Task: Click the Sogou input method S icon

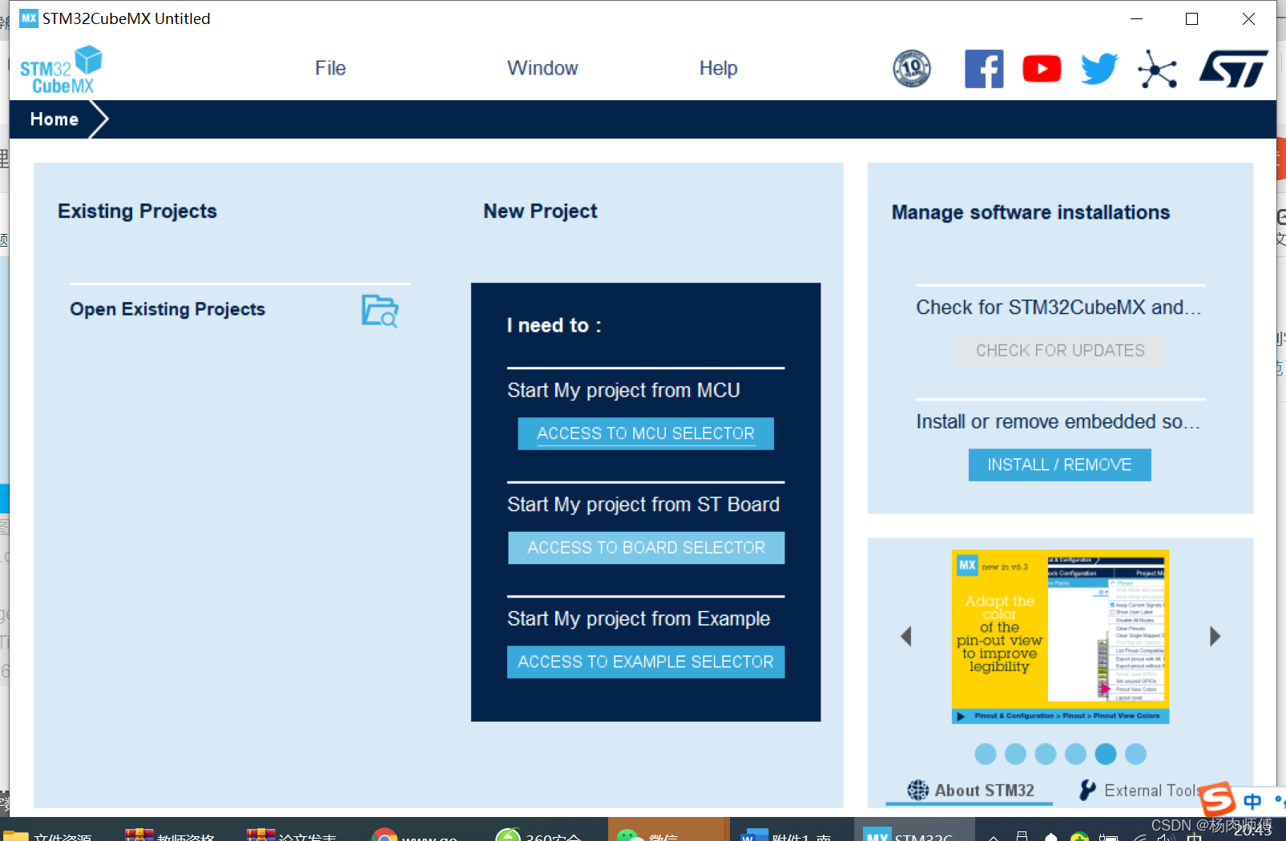Action: [x=1217, y=799]
